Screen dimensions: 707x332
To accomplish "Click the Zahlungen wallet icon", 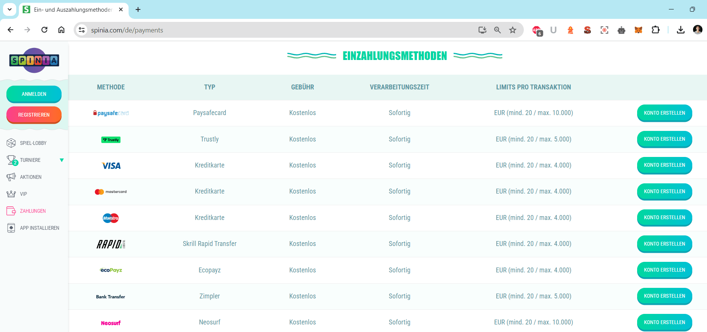I will [11, 211].
